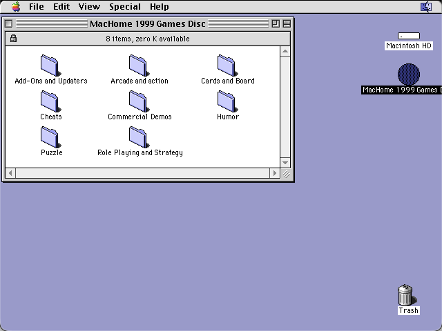The height and width of the screenshot is (331, 442).
Task: Open the Apple menu
Action: coord(16,6)
